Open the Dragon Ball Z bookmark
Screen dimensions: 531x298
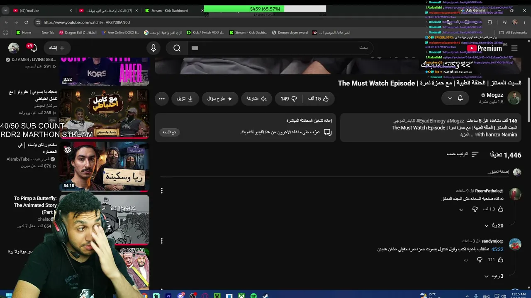tap(78, 33)
